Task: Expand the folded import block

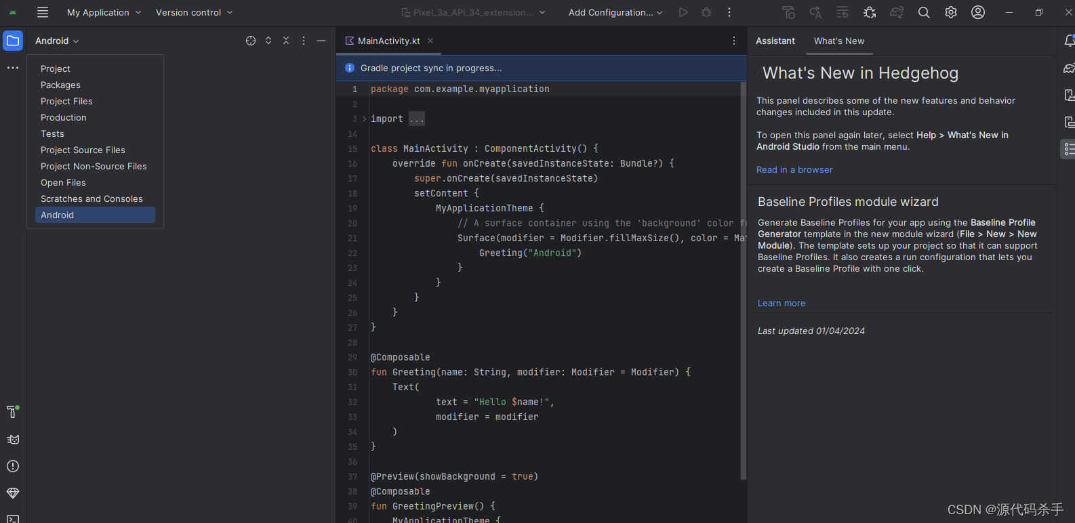Action: pyautogui.click(x=364, y=119)
